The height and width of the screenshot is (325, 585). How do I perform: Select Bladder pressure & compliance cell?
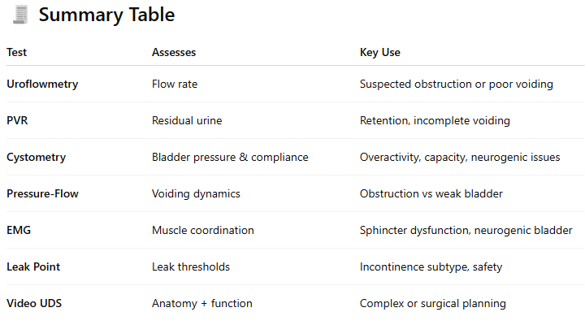tap(230, 158)
